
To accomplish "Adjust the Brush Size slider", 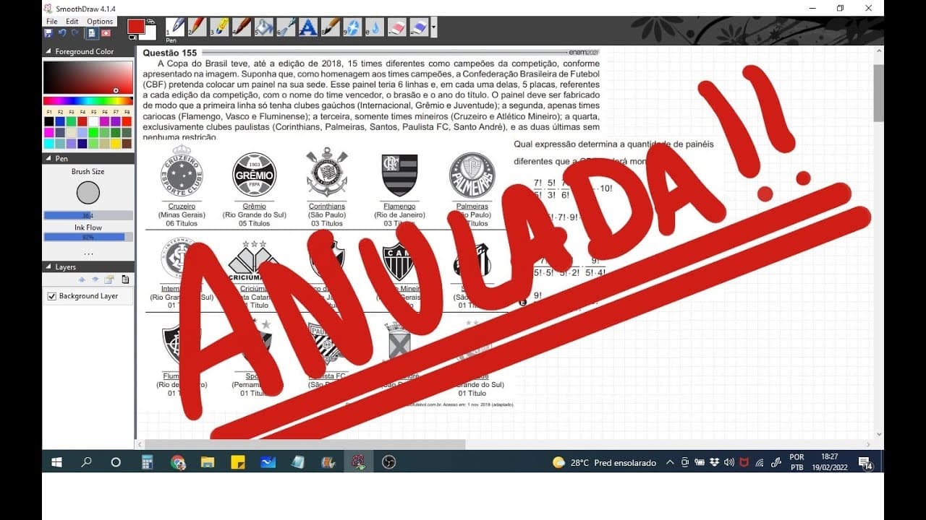I will tap(88, 215).
